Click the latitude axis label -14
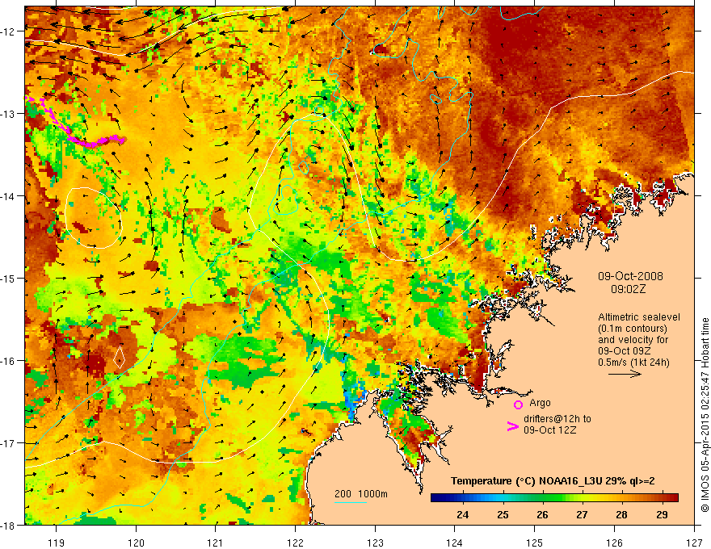 9,196
